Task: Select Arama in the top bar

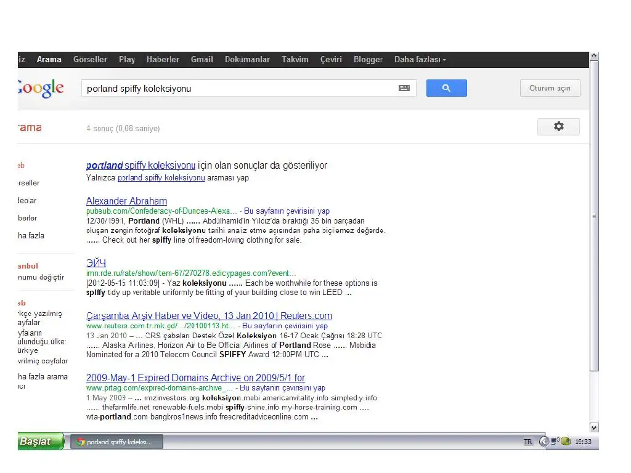Action: click(49, 60)
